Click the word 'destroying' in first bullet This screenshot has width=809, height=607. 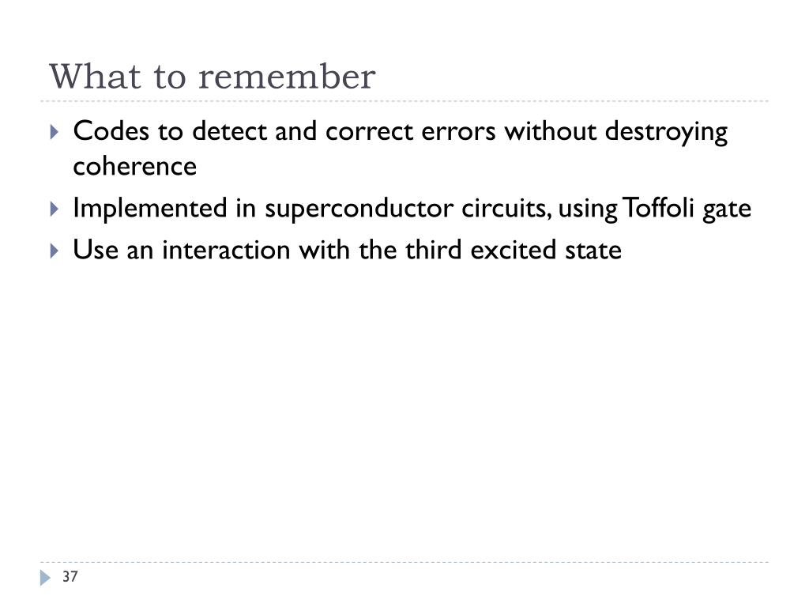pyautogui.click(x=666, y=133)
